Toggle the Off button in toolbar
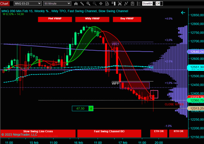The height and width of the screenshot is (144, 204). tap(159, 4)
